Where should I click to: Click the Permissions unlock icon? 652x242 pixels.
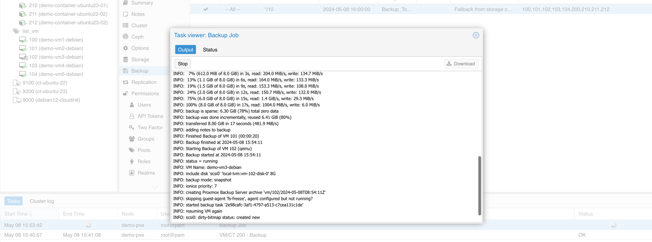tap(126, 93)
